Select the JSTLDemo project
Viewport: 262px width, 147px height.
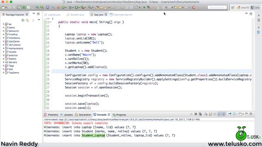15,45
